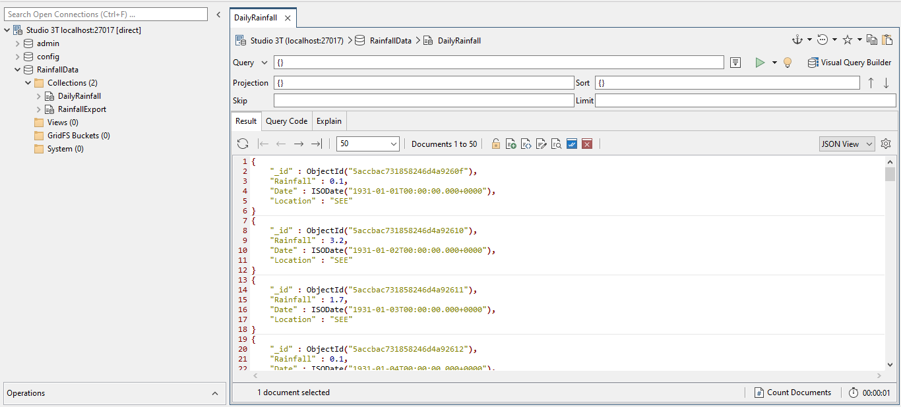This screenshot has height=407, width=901.
Task: Click the favorites star icon
Action: pyautogui.click(x=846, y=40)
